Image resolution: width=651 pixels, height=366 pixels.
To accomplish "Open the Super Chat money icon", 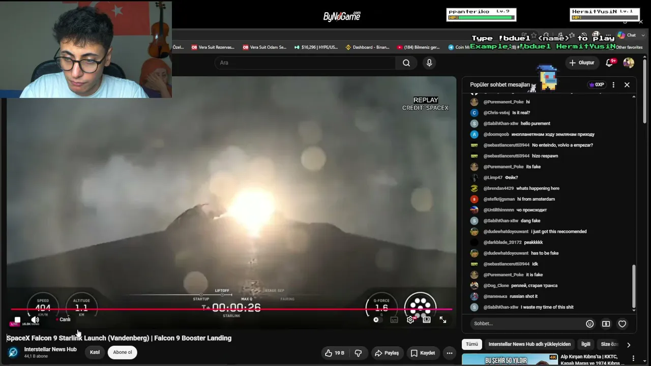I will coord(606,324).
